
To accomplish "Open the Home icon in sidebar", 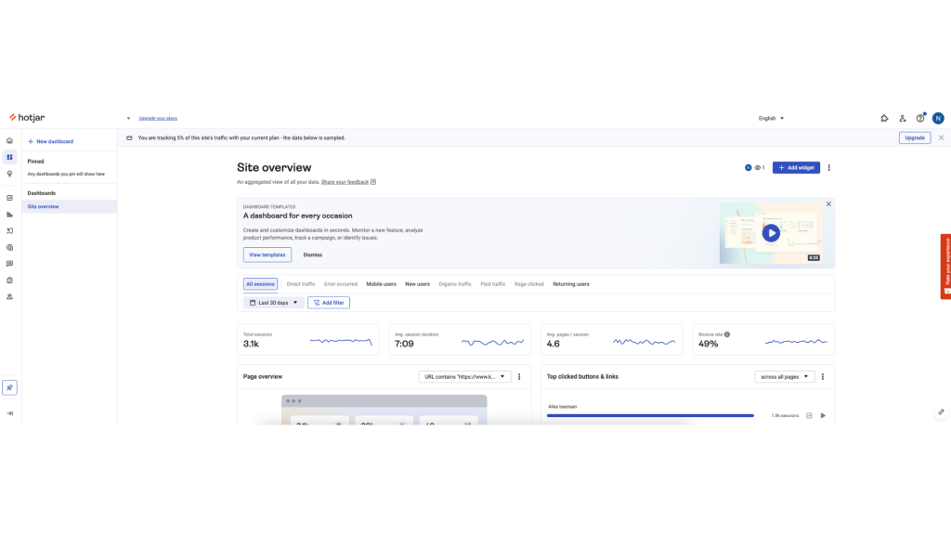I will click(9, 141).
